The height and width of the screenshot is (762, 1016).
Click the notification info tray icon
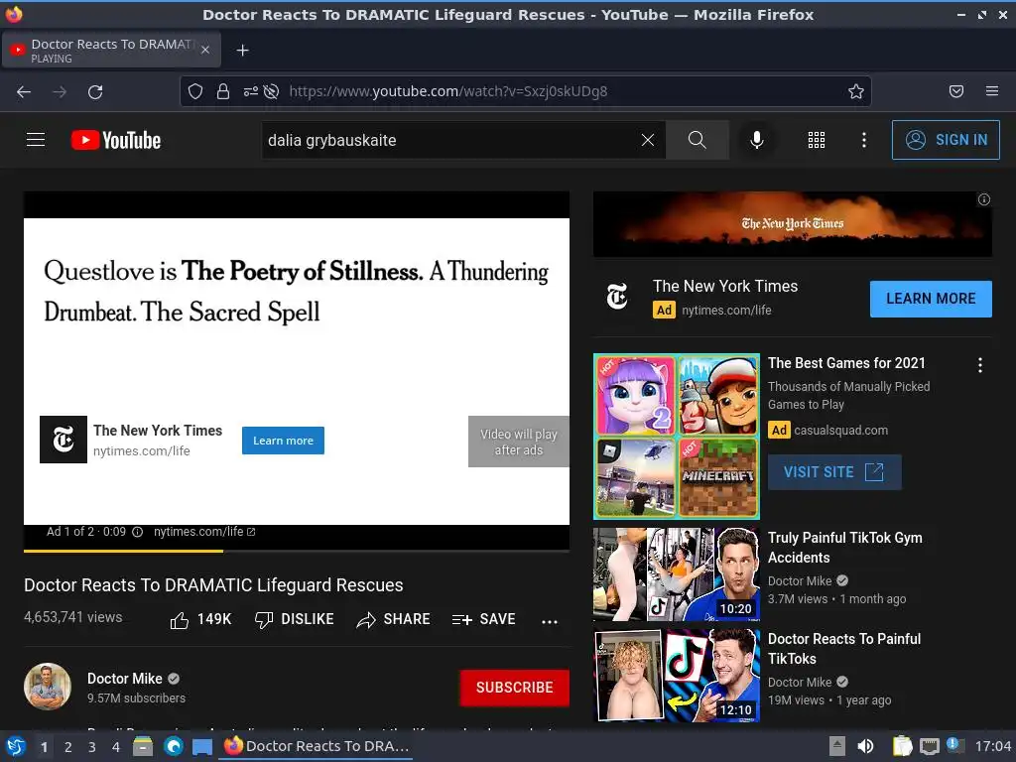(x=955, y=746)
